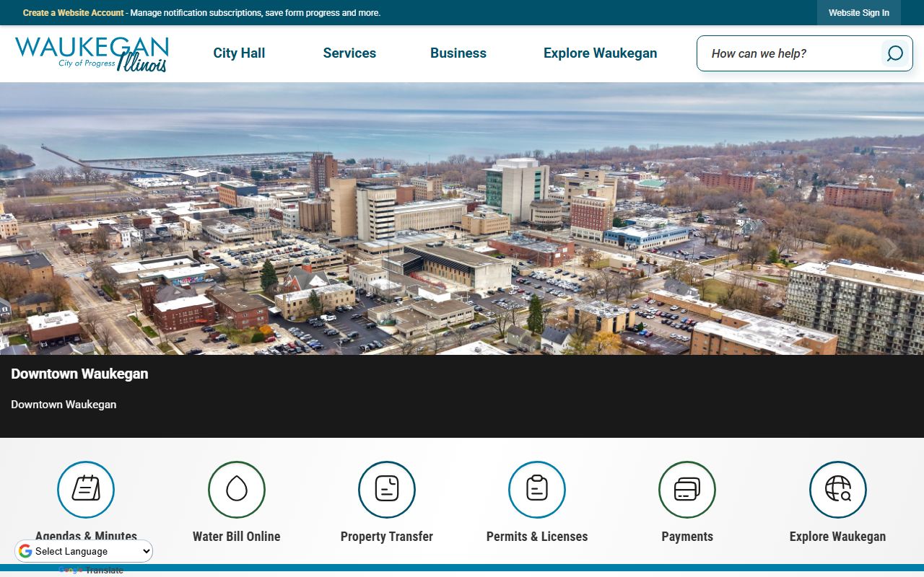Click the Water Bill Online droplet icon
Image resolution: width=924 pixels, height=577 pixels.
(x=237, y=490)
